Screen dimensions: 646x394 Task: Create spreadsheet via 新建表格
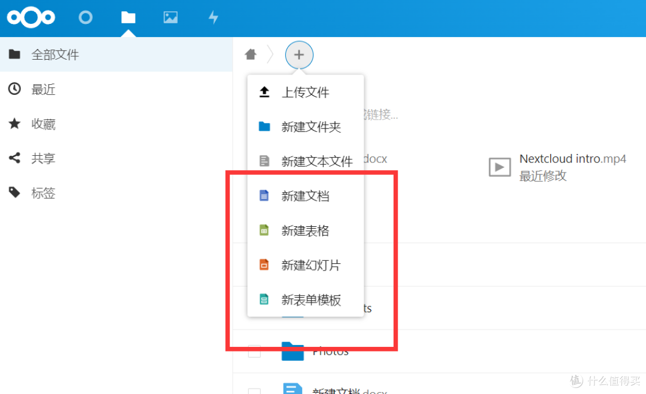(305, 230)
